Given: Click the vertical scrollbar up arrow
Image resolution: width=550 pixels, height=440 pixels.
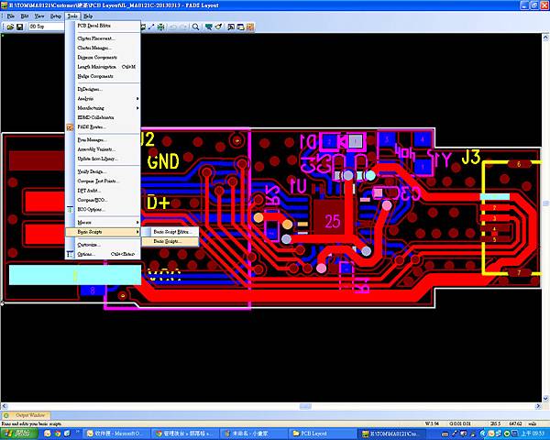Looking at the screenshot, I should [545, 38].
